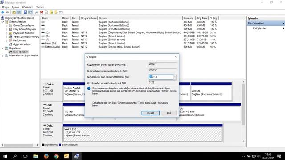Select the harici (G:) volume row in list
The image size is (285, 160).
pyautogui.click(x=130, y=43)
